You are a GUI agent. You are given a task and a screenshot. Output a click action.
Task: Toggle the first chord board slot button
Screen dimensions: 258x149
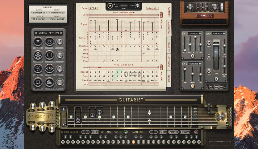click(63, 142)
